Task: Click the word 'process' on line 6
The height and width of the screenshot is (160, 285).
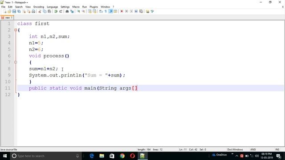Action: (53, 56)
